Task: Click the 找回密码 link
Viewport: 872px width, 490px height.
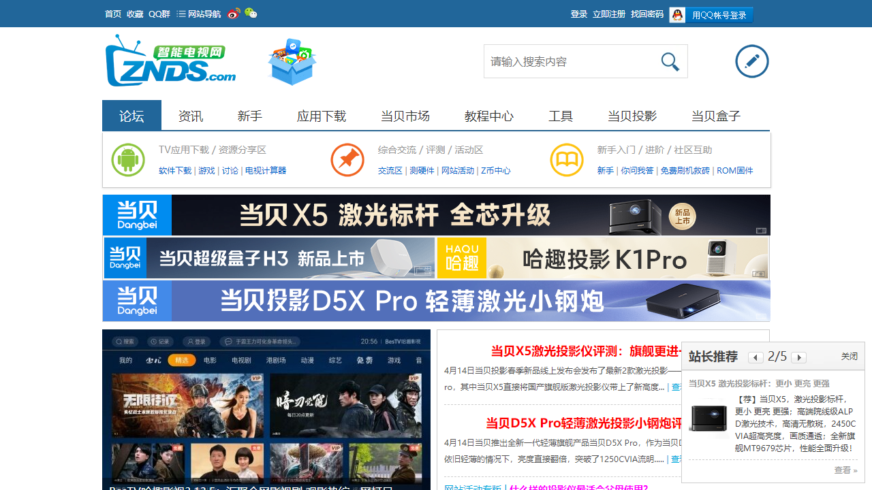Action: [x=647, y=14]
